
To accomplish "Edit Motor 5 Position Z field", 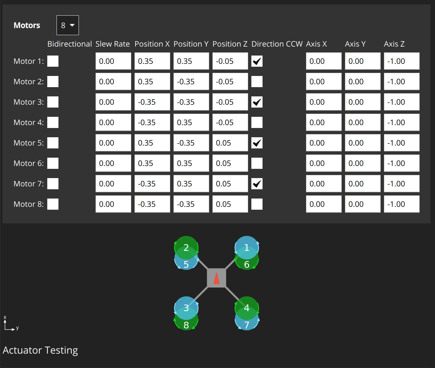I will [x=230, y=143].
